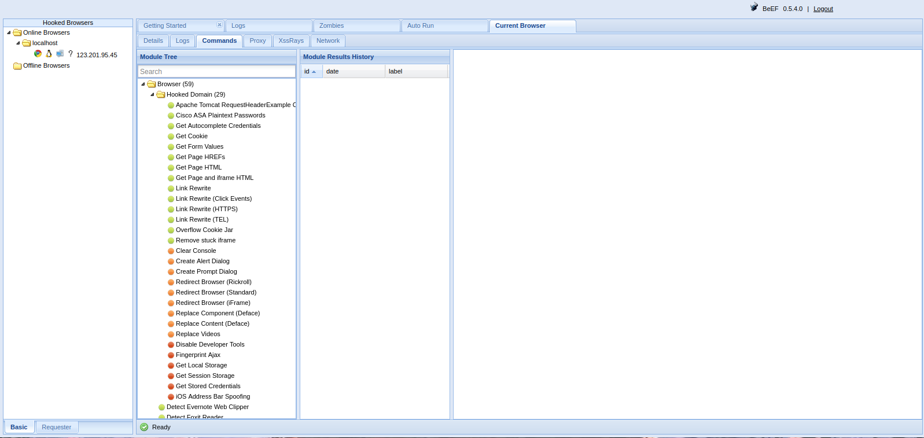Open the Logs sub-tab under Current Browser
The image size is (924, 438).
[182, 41]
